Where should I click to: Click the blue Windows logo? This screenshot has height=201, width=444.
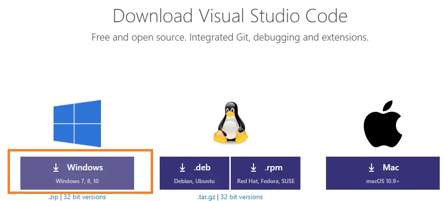coord(77,124)
